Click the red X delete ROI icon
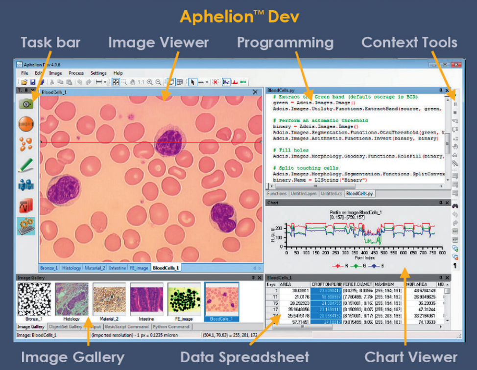The height and width of the screenshot is (370, 477). click(x=215, y=82)
